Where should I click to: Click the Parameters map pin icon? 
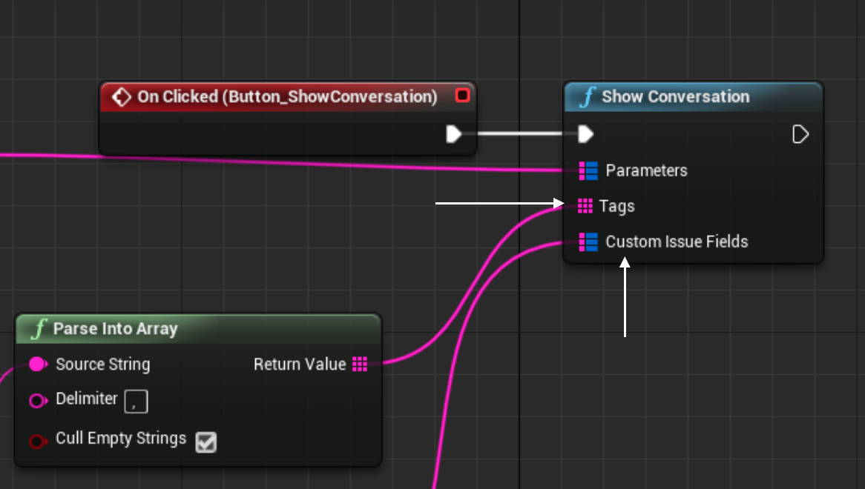coord(588,171)
